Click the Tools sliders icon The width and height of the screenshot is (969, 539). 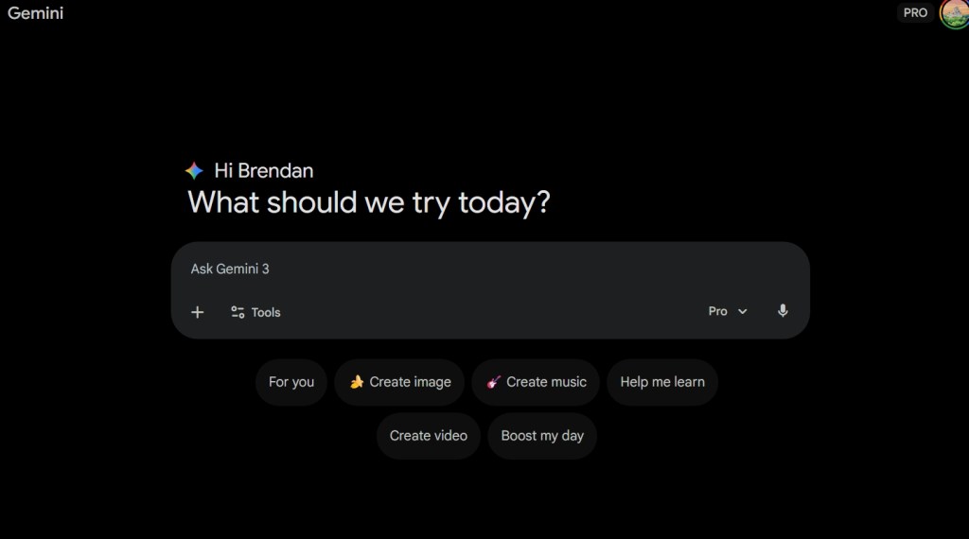[238, 312]
